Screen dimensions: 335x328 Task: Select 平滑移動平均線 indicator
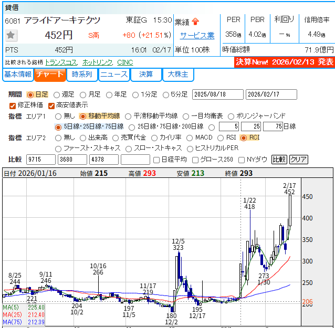128,117
